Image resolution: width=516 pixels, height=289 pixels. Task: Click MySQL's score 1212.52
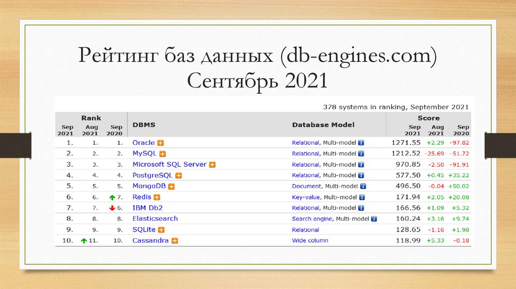pos(406,154)
